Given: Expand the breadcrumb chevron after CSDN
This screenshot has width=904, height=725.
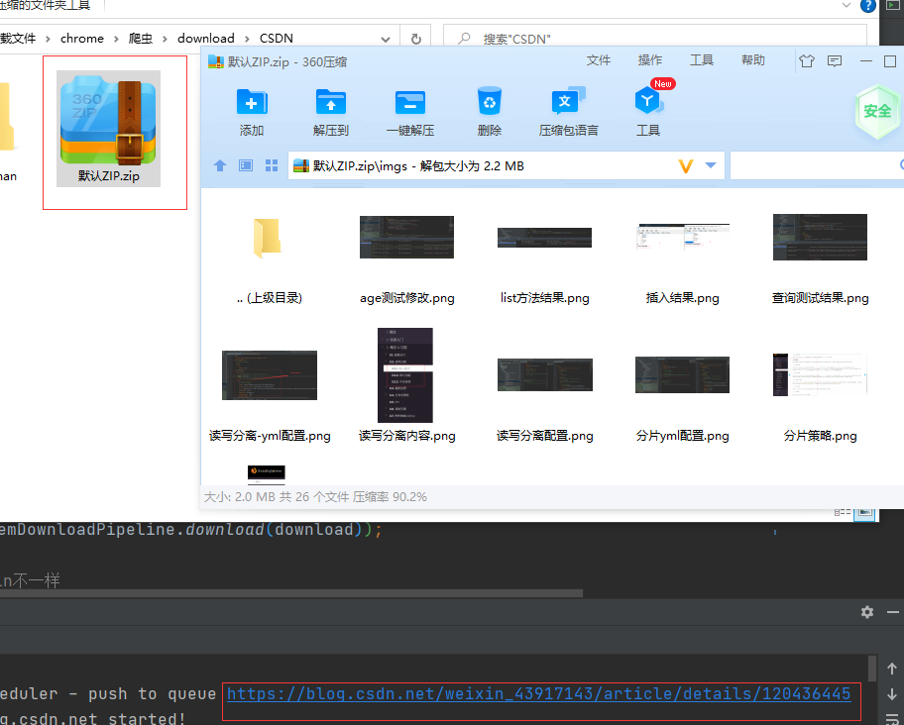Looking at the screenshot, I should [x=387, y=38].
